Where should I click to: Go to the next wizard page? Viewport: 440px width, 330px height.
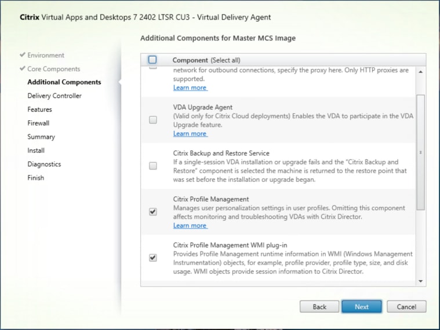(361, 307)
